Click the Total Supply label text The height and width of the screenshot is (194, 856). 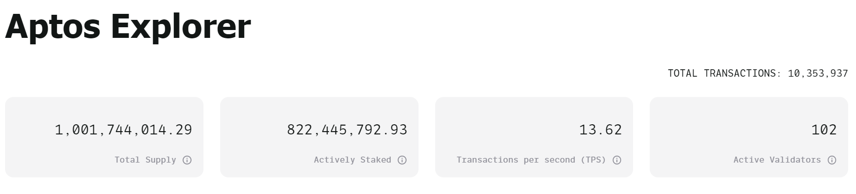click(x=145, y=160)
